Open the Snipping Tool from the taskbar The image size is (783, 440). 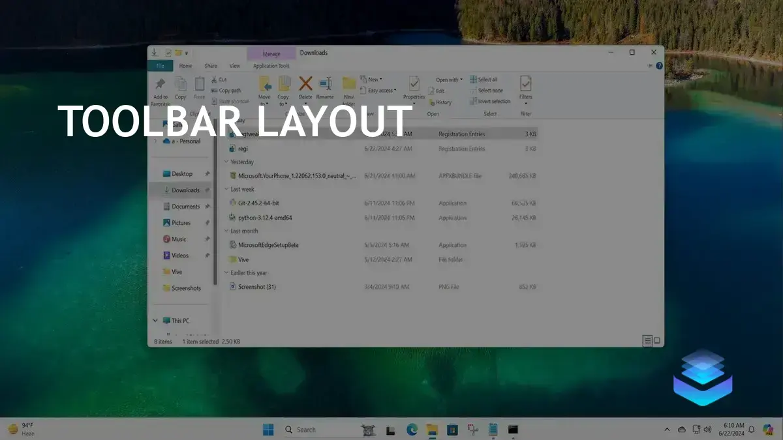click(x=471, y=429)
